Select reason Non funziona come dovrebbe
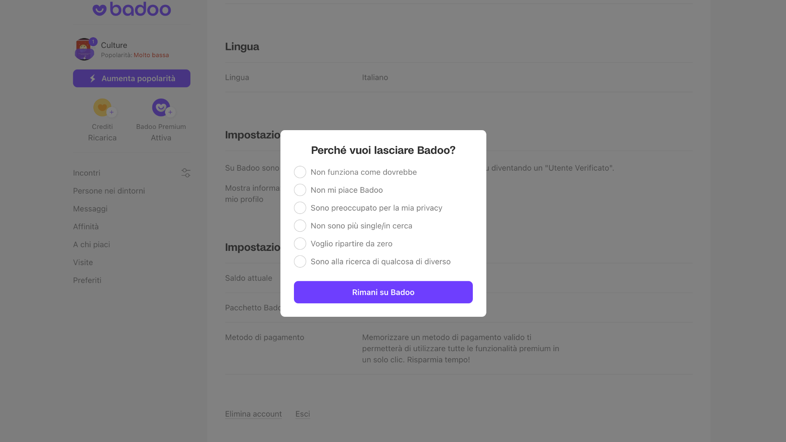 click(x=300, y=172)
